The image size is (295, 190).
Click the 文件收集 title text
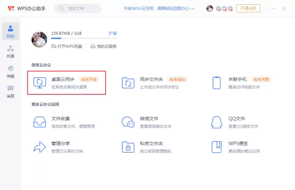click(60, 119)
